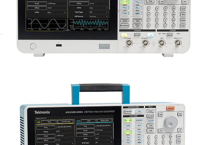Tap the CH1 Phase value field
Viewport: 204px width, 145px height.
click(65, 131)
